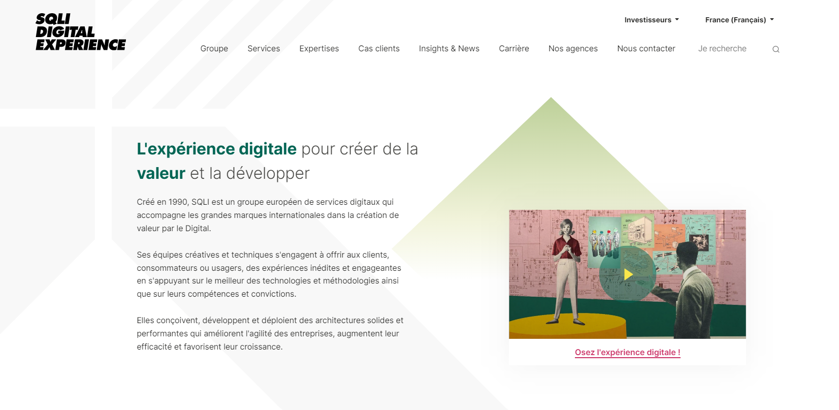This screenshot has height=410, width=839.
Task: Click the magnifying glass search icon
Action: click(x=776, y=49)
